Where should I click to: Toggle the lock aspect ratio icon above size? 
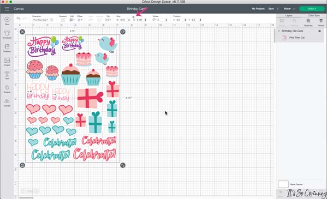[133, 17]
